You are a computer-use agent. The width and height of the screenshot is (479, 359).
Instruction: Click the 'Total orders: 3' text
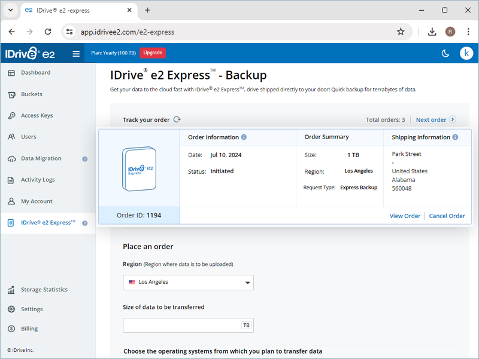click(385, 120)
